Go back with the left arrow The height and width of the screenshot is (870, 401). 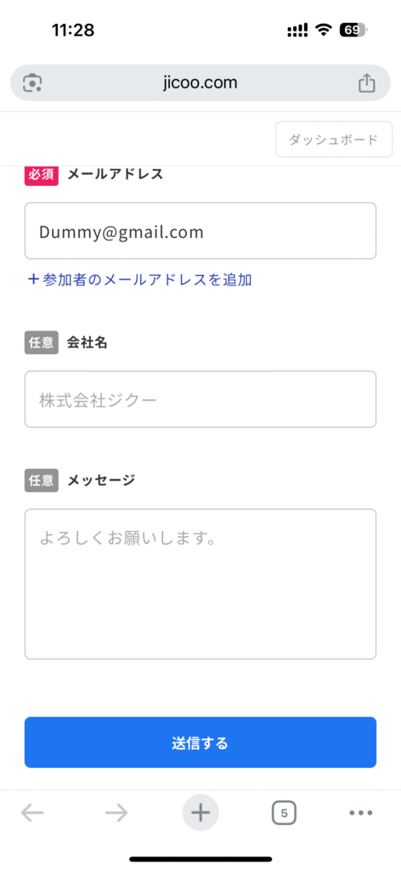[32, 813]
